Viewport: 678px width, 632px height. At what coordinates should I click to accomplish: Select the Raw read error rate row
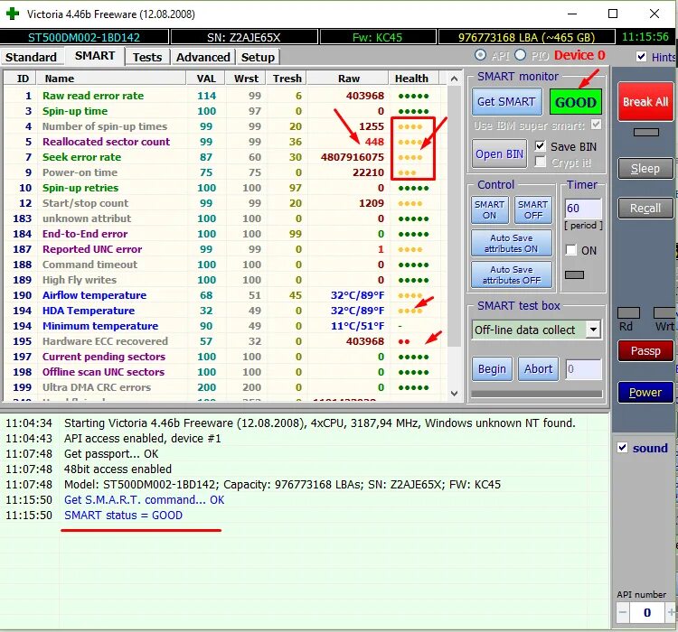point(225,96)
